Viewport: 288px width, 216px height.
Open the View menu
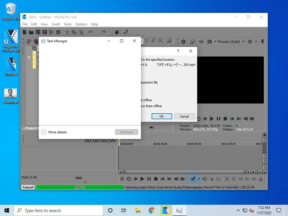[x=44, y=24]
